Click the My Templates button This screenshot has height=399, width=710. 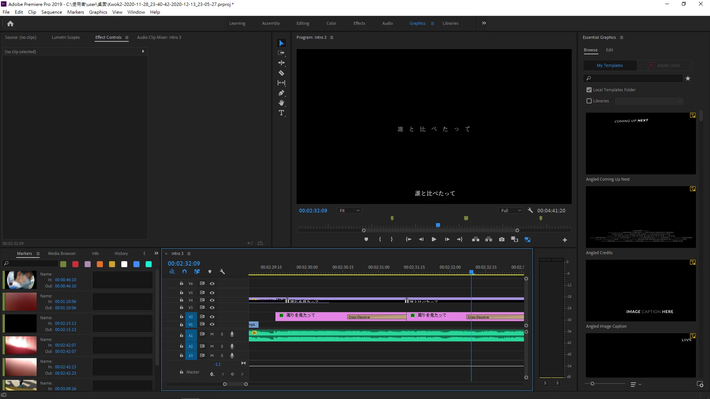point(609,65)
